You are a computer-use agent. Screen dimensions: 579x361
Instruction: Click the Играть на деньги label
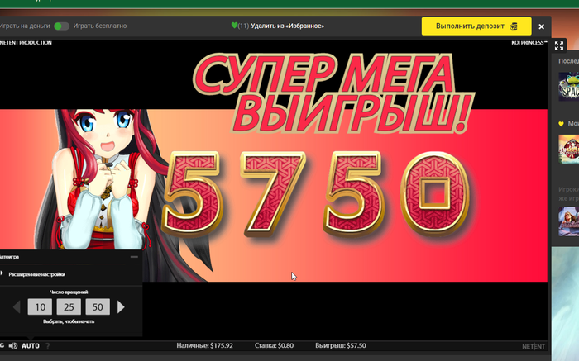click(x=24, y=26)
